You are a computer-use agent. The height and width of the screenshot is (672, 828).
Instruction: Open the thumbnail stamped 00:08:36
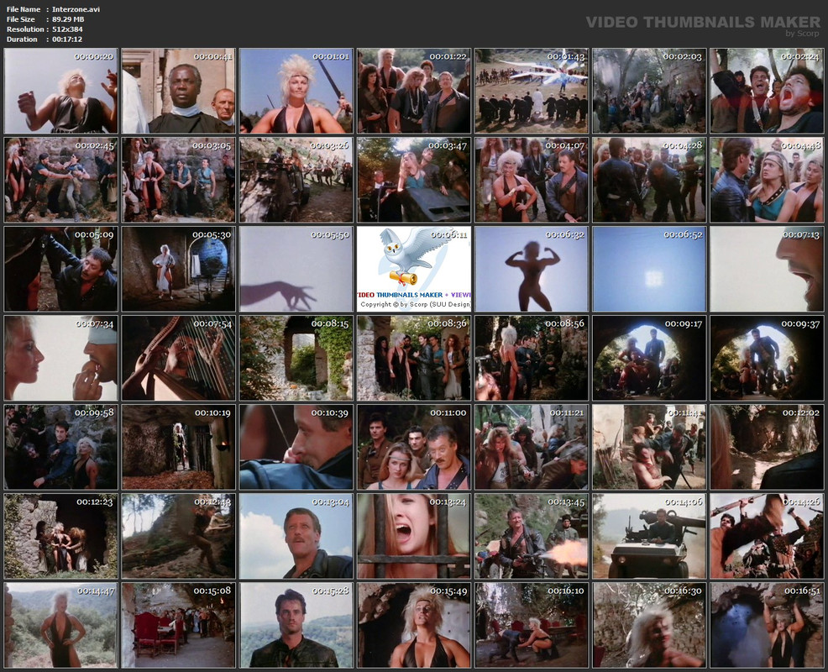[414, 358]
